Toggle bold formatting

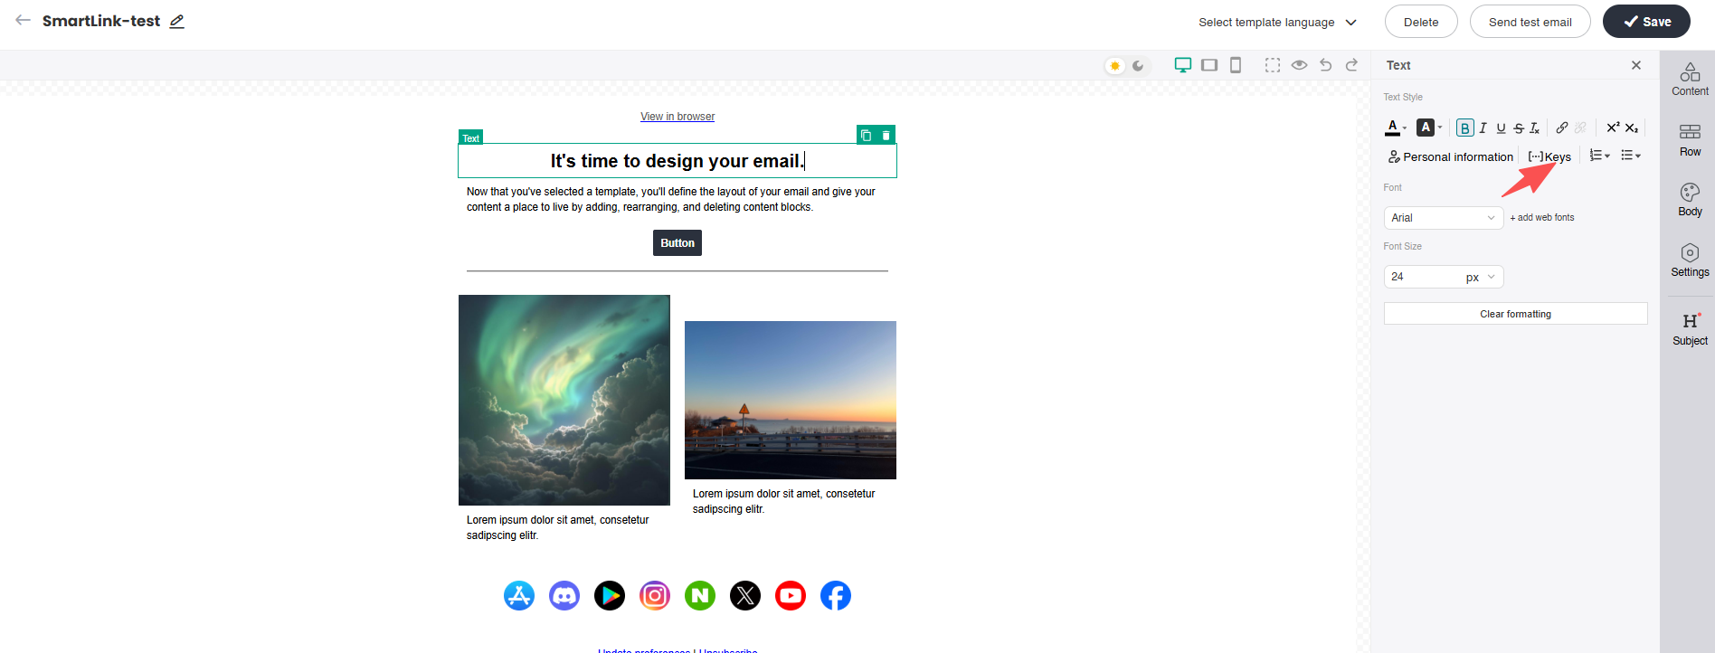(x=1465, y=128)
